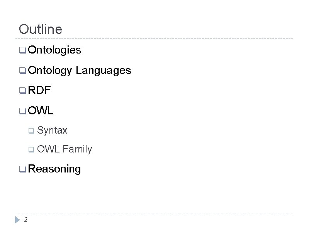Click the dashed footer line above slide number
The height and width of the screenshot is (231, 309).
point(154,214)
